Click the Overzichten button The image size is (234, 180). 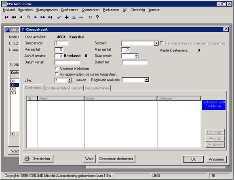click(x=38, y=159)
